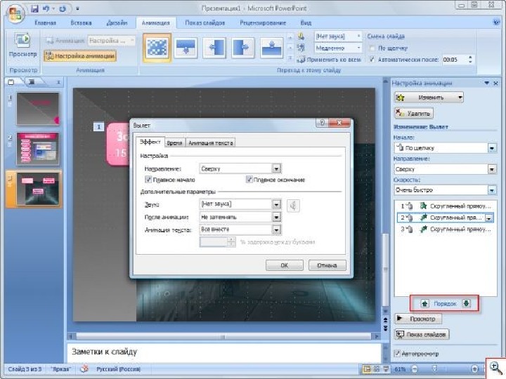The height and width of the screenshot is (379, 506).
Task: Switch to slide sorter view icon
Action: tap(376, 369)
